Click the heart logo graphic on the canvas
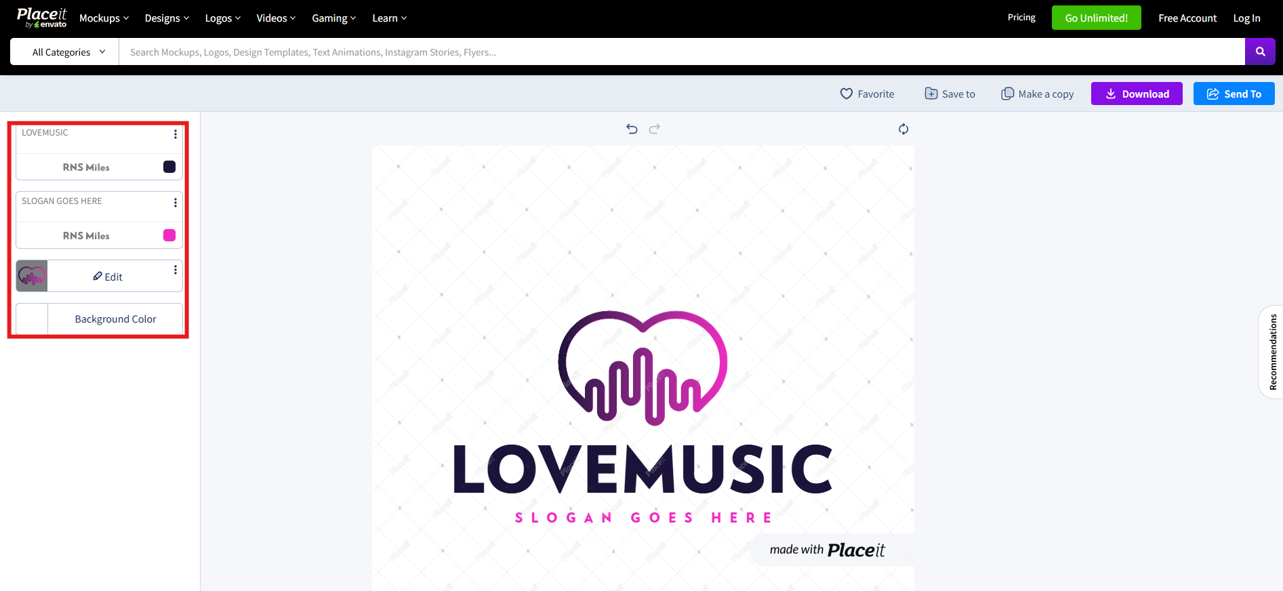Image resolution: width=1283 pixels, height=591 pixels. click(x=643, y=367)
